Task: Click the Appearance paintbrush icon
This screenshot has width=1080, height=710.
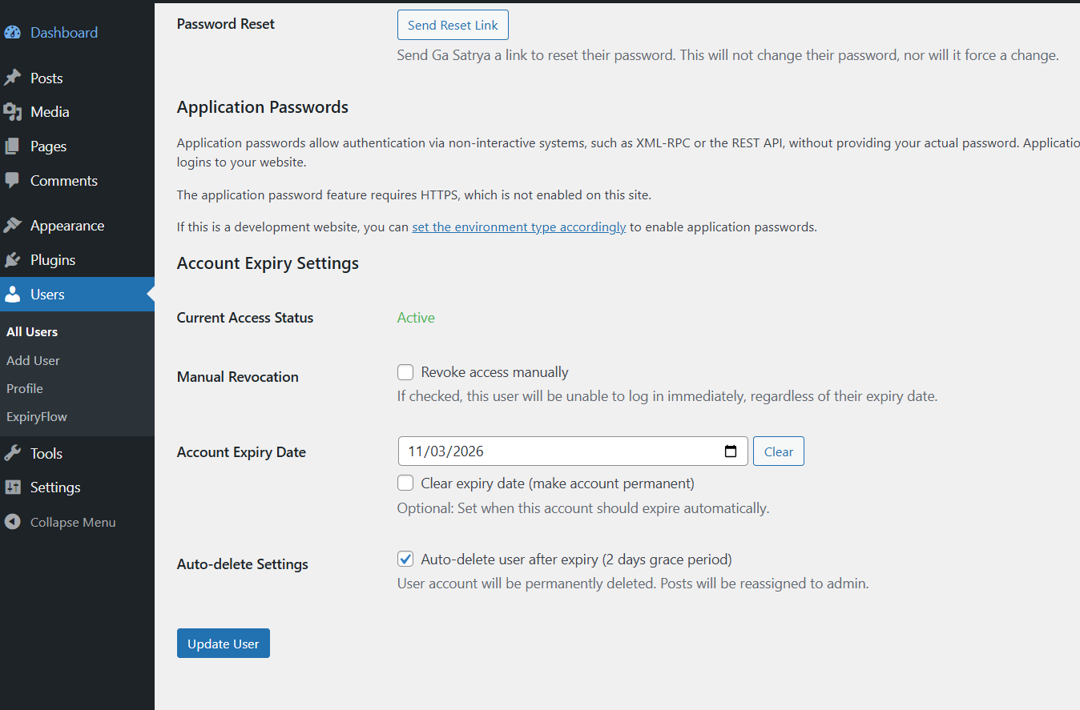Action: pyautogui.click(x=12, y=226)
